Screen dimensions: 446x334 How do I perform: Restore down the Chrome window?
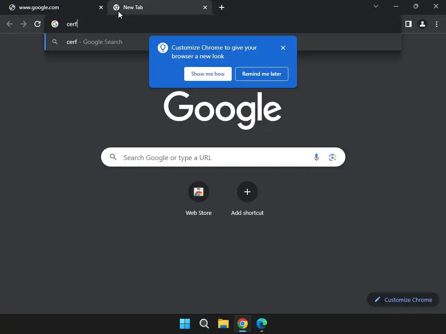(416, 6)
